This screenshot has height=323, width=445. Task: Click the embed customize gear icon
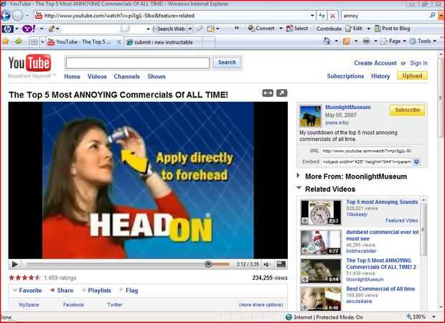pyautogui.click(x=416, y=161)
